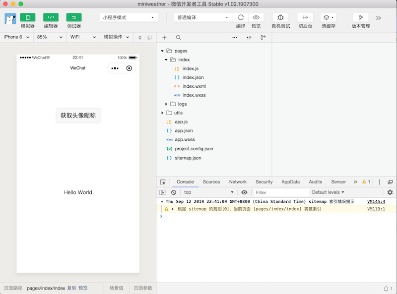This screenshot has width=397, height=294.
Task: Open version management (版本管理)
Action: click(361, 17)
